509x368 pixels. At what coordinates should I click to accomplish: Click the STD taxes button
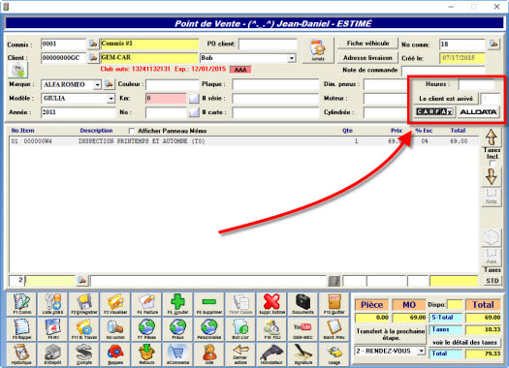[x=493, y=281]
